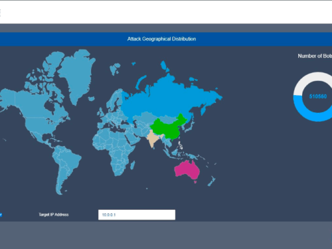Select magenta-highlighted Australia on the map
Screen dimensions: 332x249
pyautogui.click(x=187, y=170)
